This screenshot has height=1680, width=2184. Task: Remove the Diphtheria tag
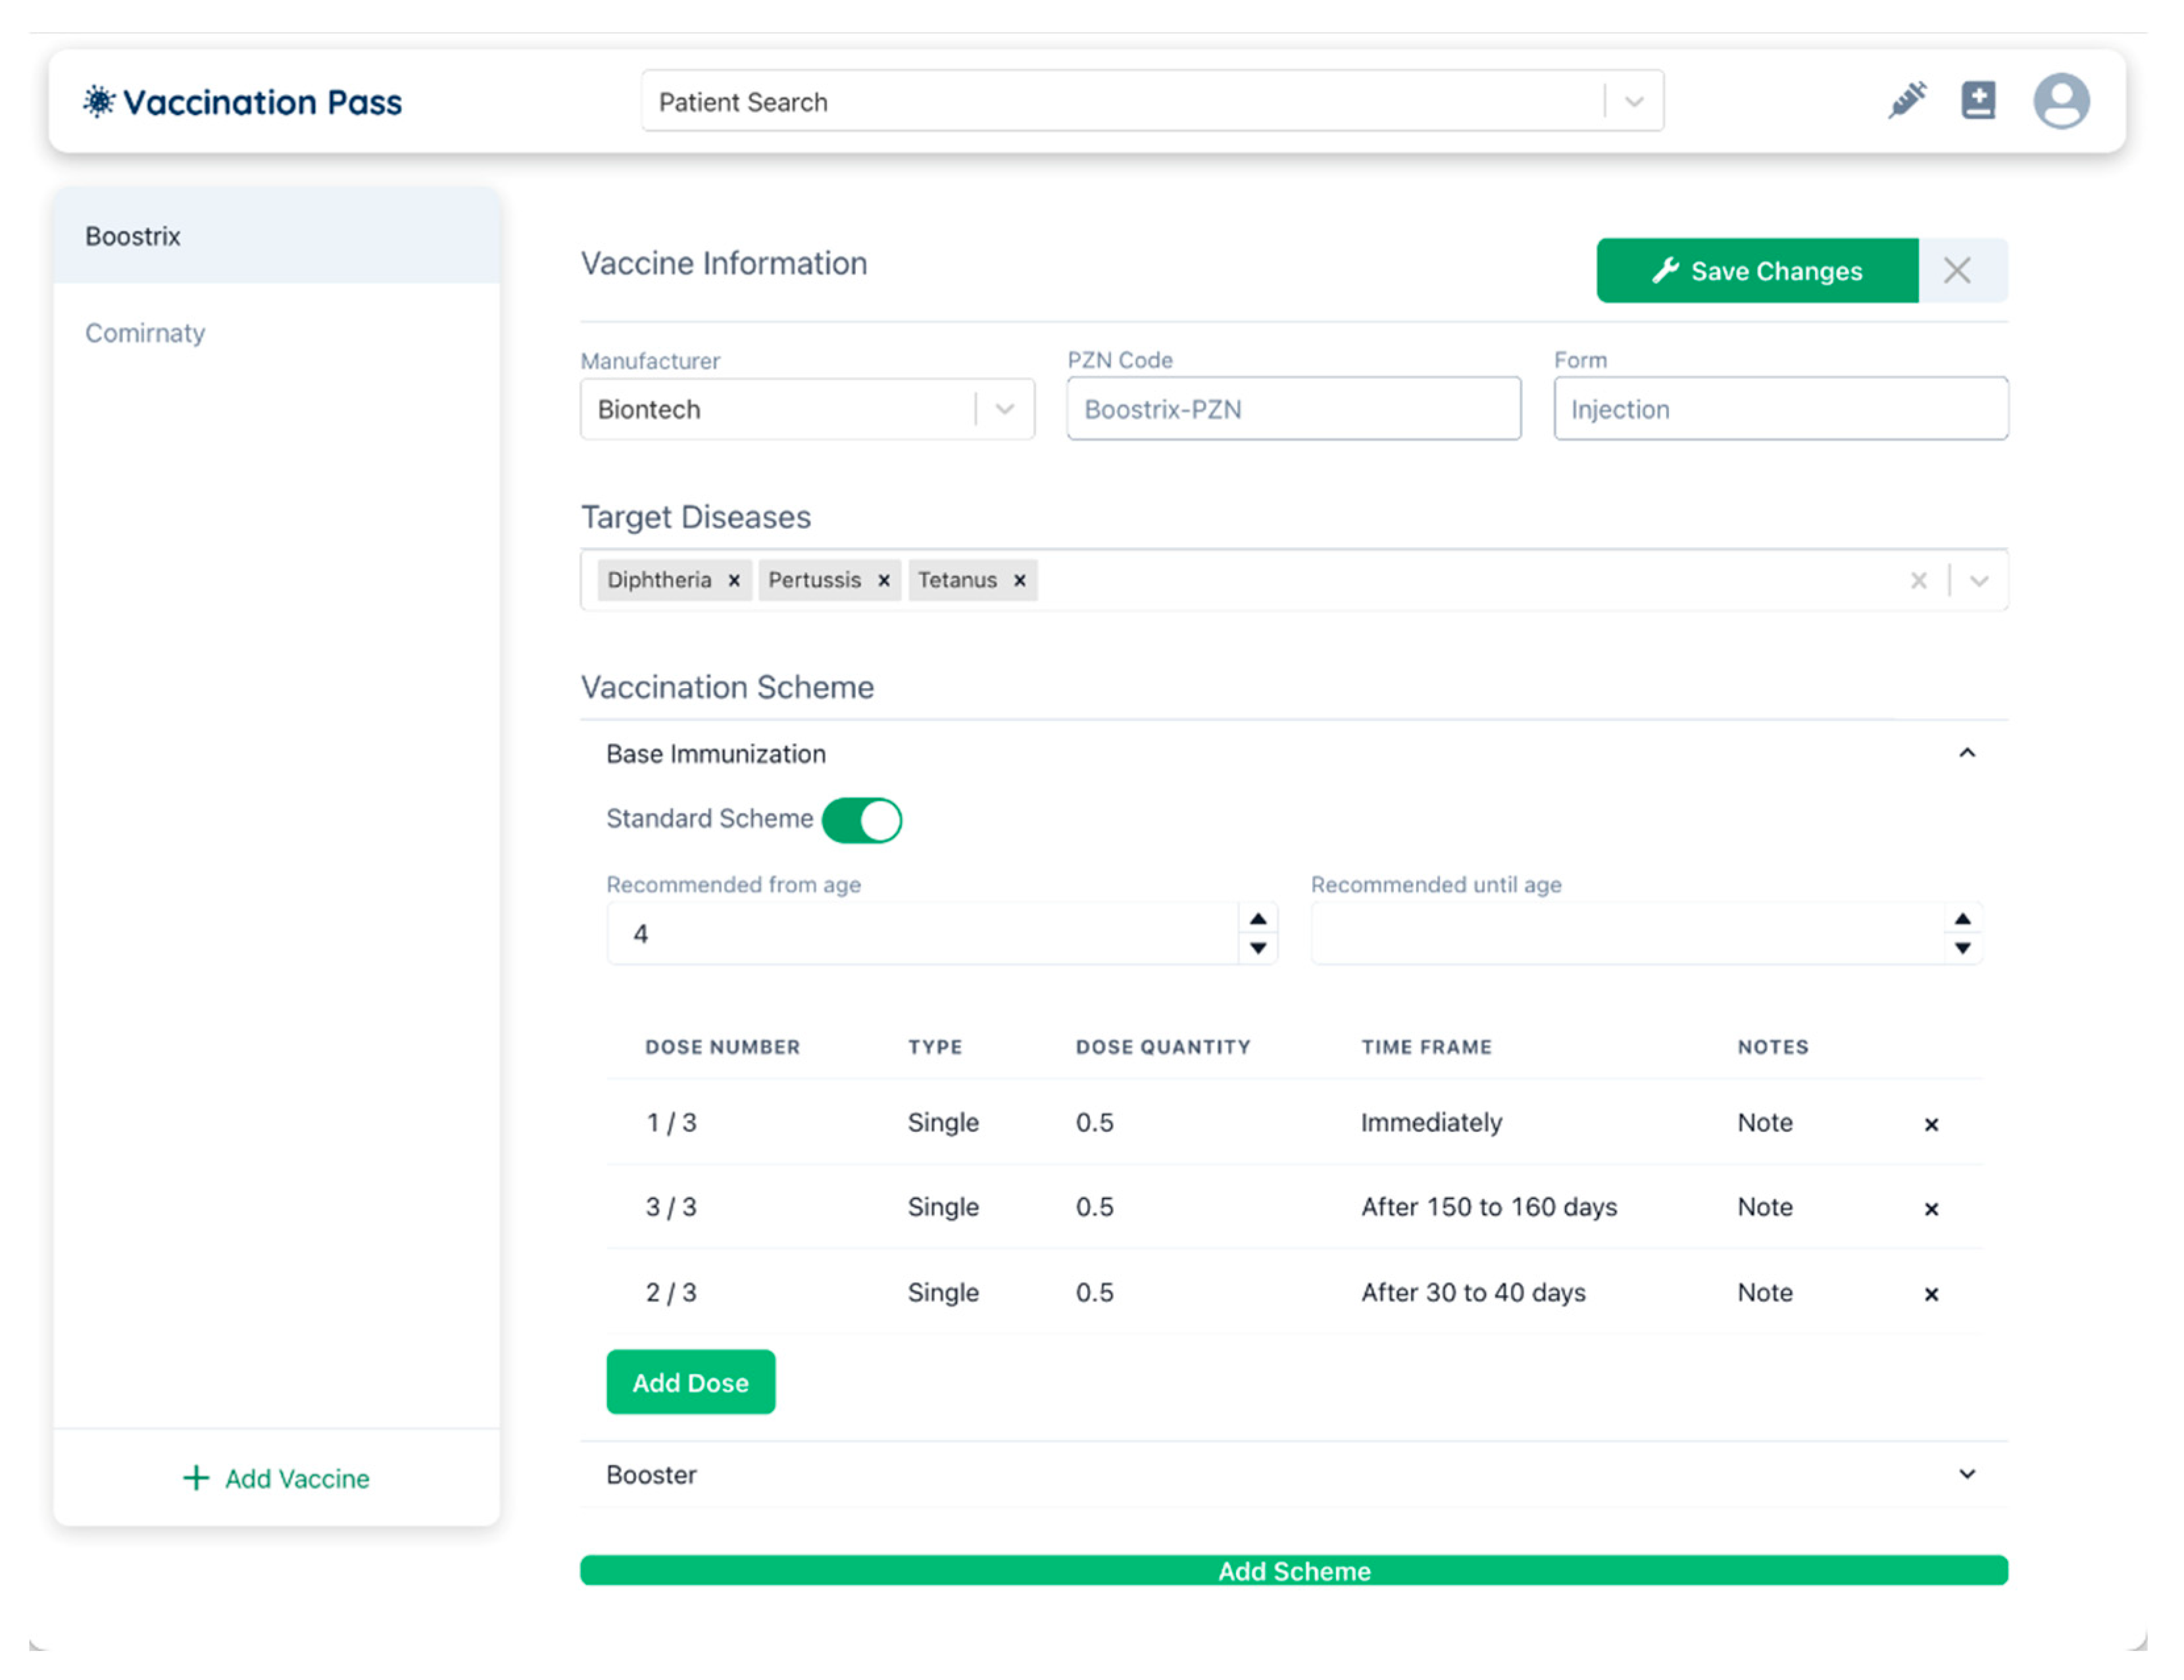pos(734,581)
